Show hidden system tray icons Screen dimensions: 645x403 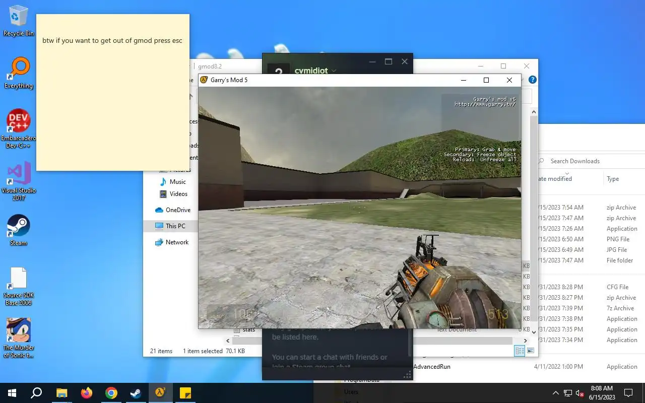click(x=556, y=393)
